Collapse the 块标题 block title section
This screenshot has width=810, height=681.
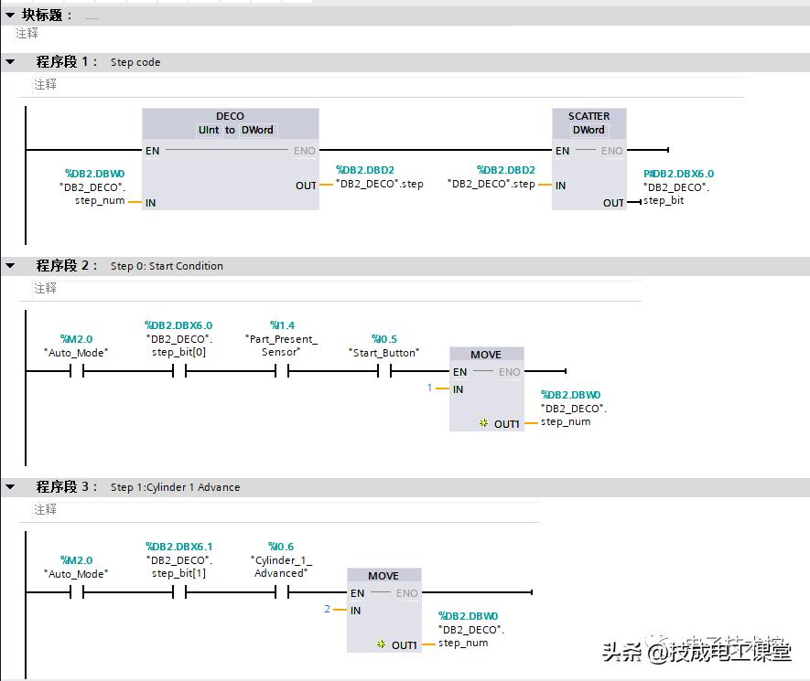(9, 14)
